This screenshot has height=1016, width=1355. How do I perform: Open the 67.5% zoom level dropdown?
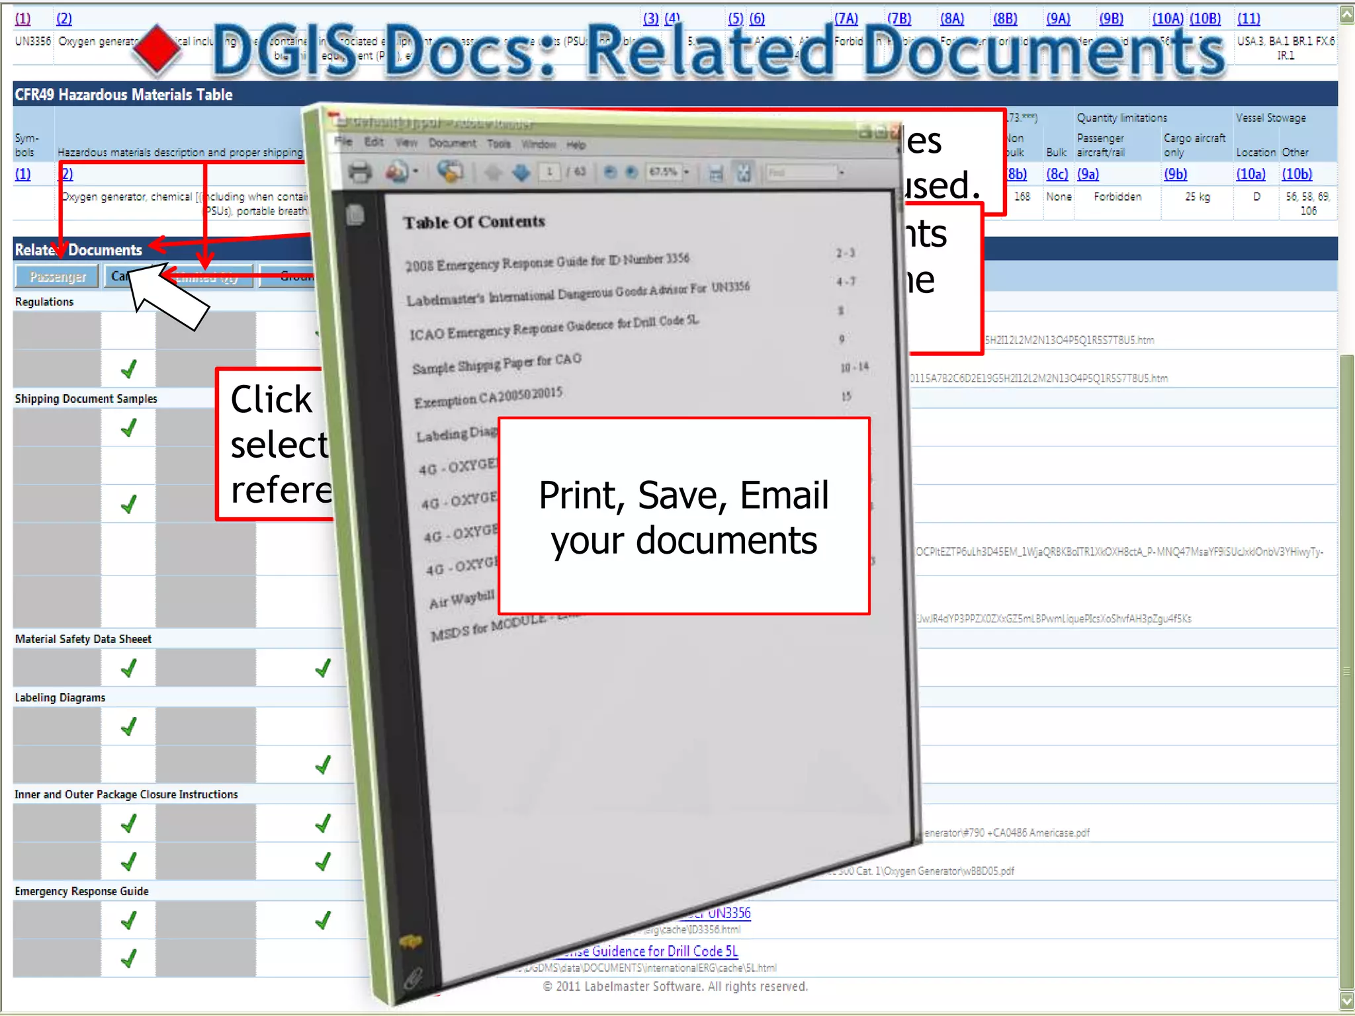point(687,172)
